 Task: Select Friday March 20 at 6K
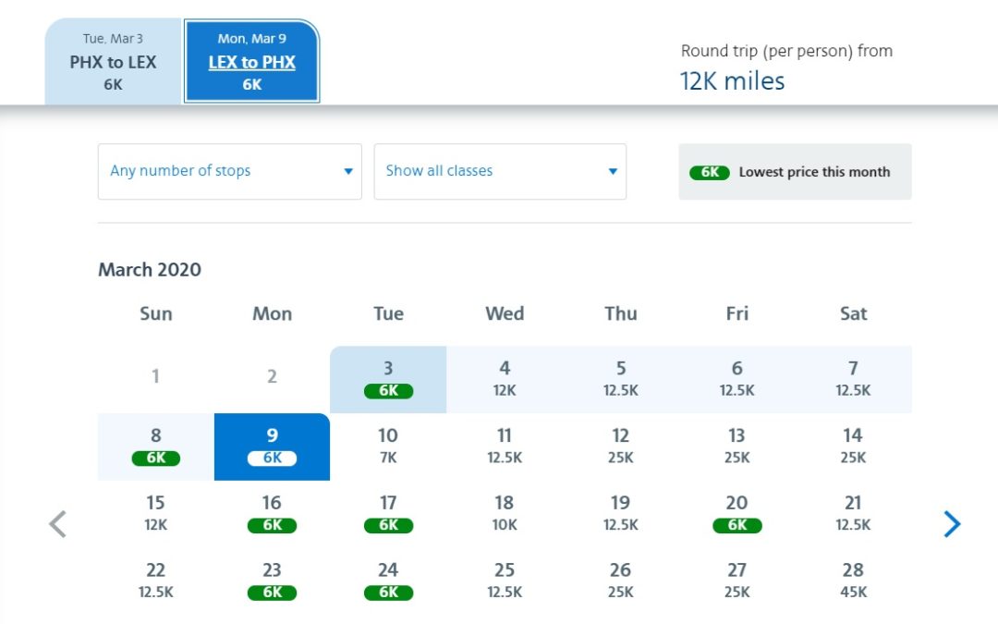(736, 513)
